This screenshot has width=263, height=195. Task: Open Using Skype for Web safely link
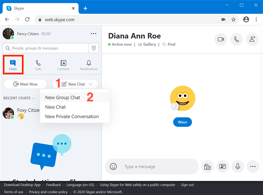pos(138,185)
